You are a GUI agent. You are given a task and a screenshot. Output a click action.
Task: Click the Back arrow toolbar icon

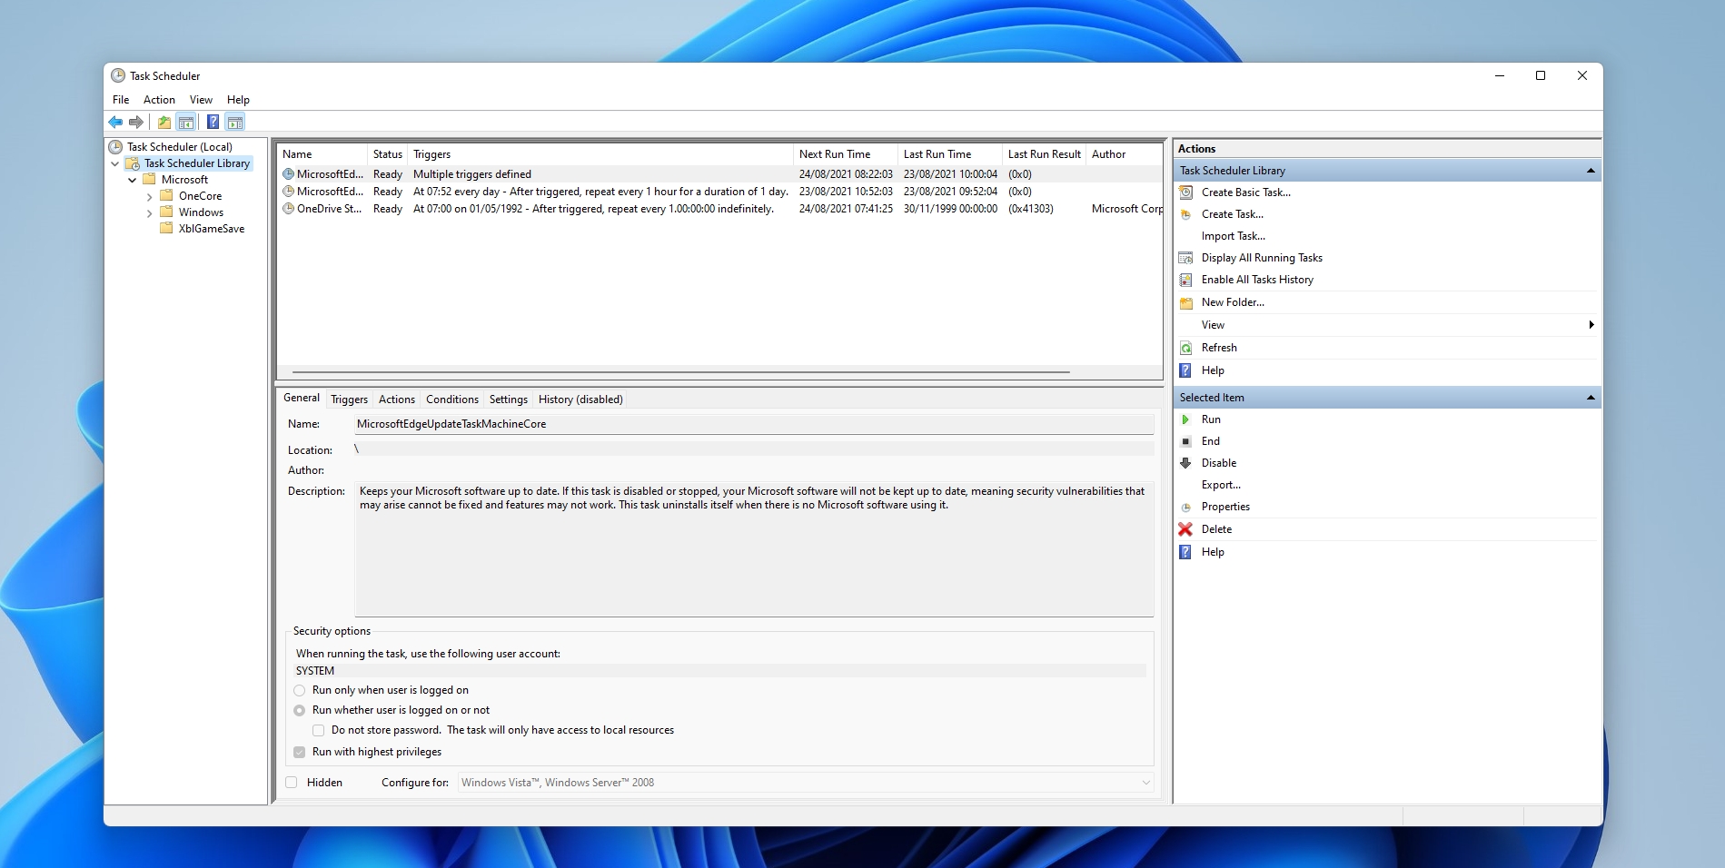[115, 123]
